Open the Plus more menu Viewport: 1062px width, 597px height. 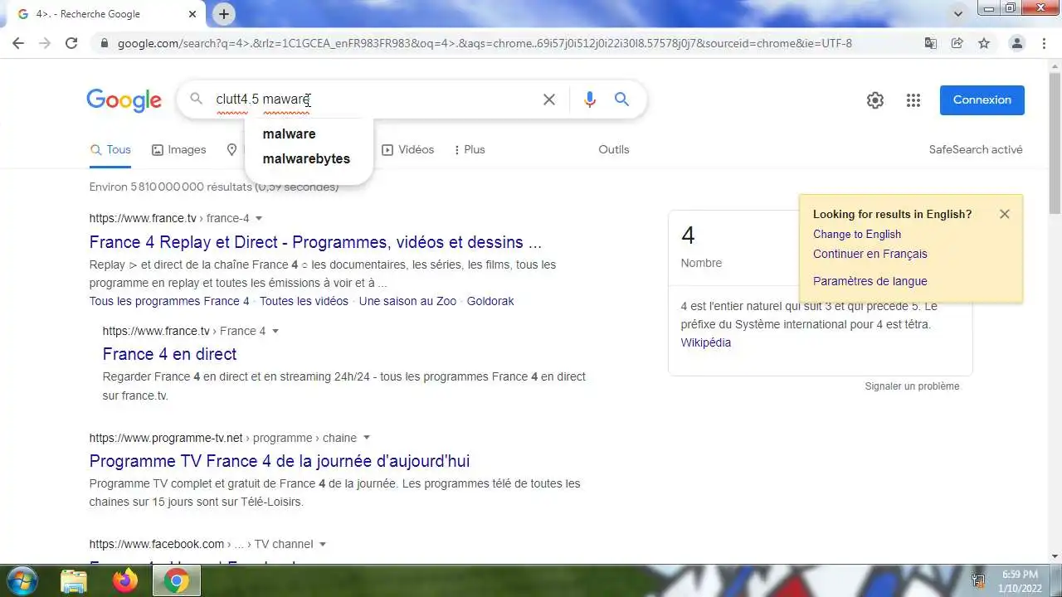click(469, 149)
